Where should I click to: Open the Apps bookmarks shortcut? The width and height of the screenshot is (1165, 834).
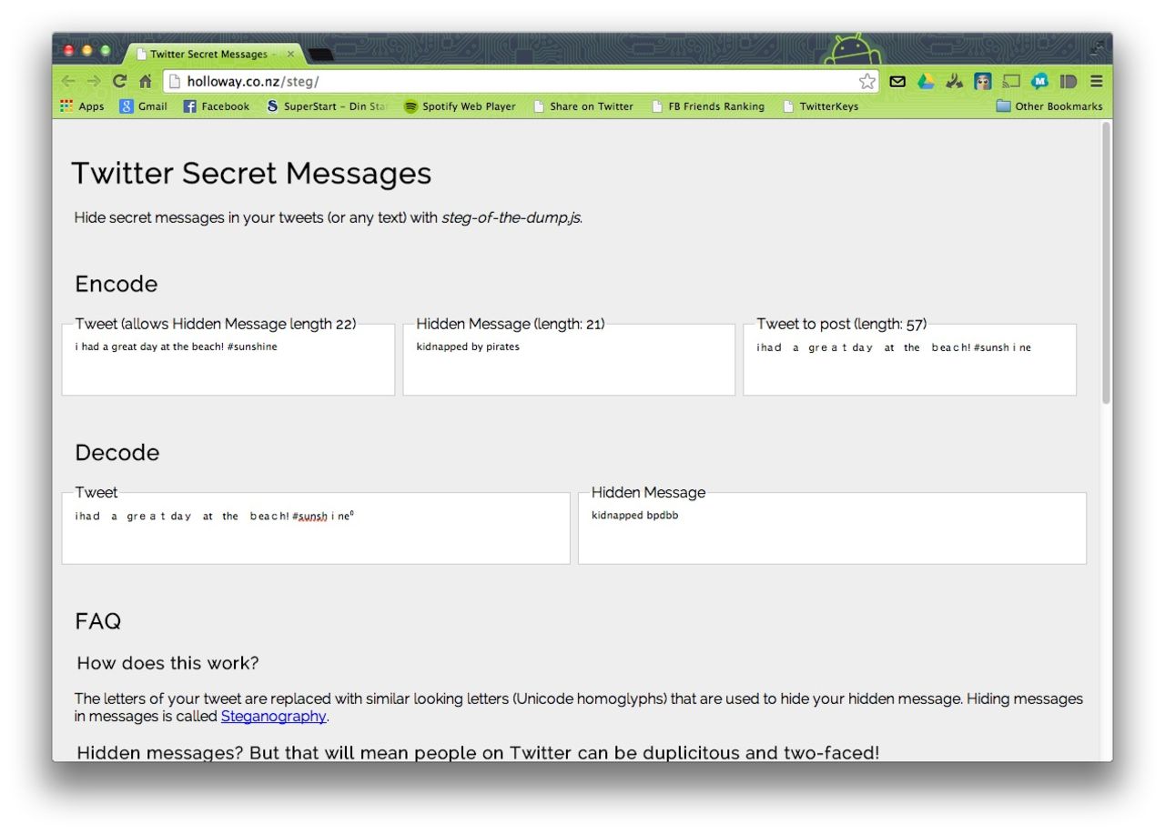(x=82, y=106)
